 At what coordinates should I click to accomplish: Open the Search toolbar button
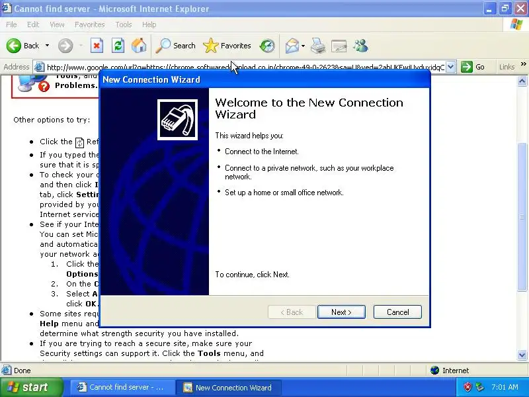175,46
